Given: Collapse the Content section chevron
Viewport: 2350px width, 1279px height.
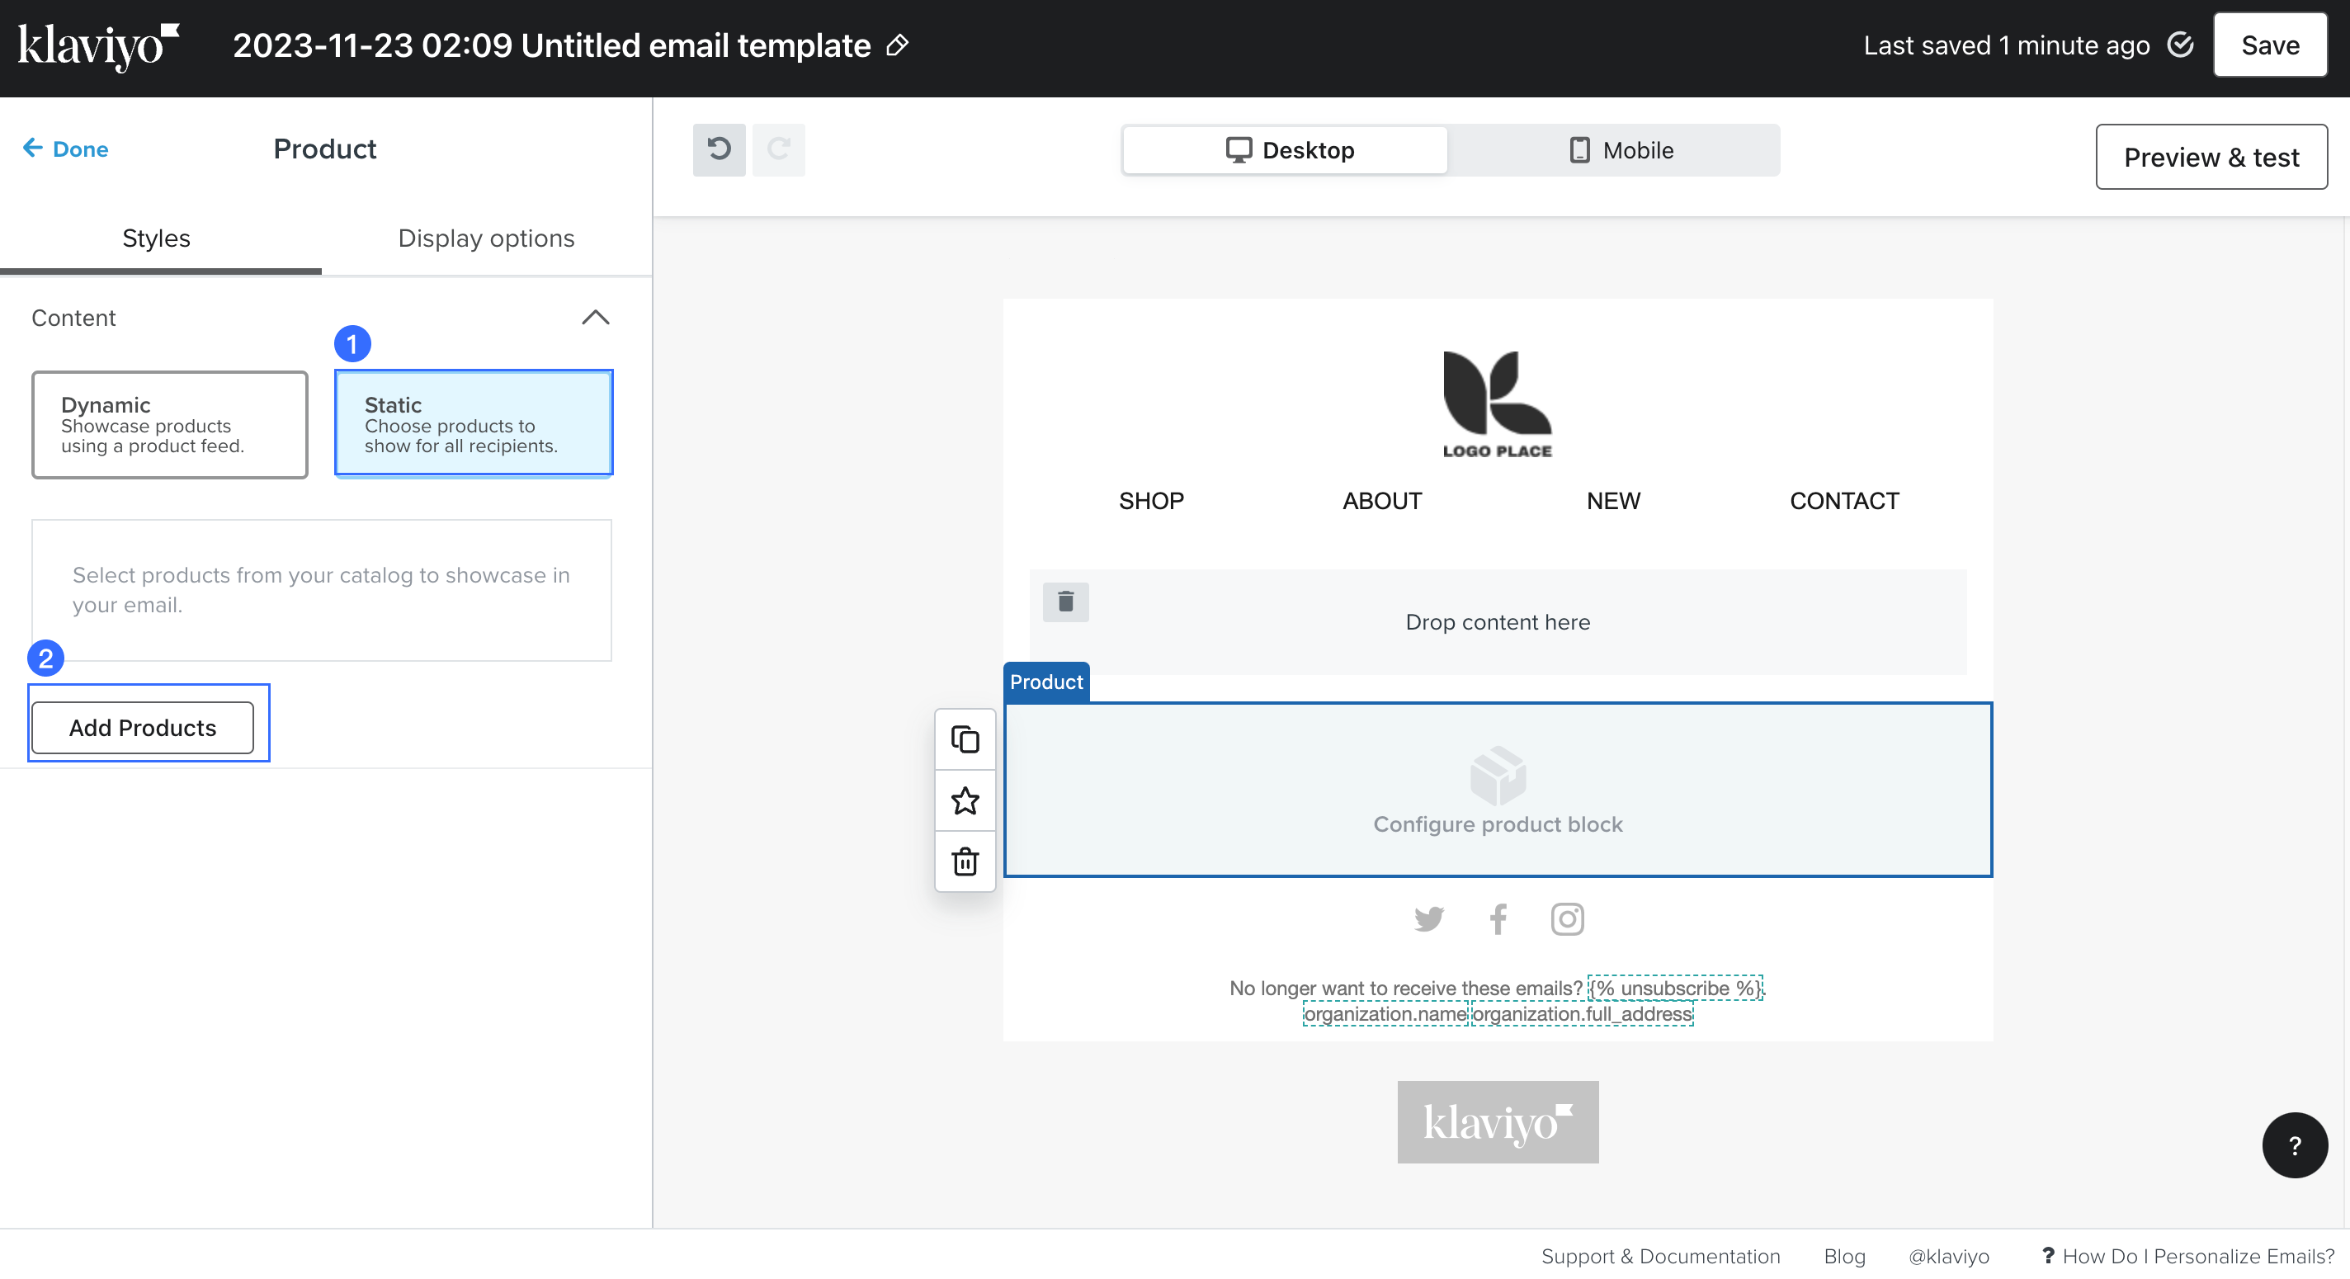Looking at the screenshot, I should [x=595, y=318].
